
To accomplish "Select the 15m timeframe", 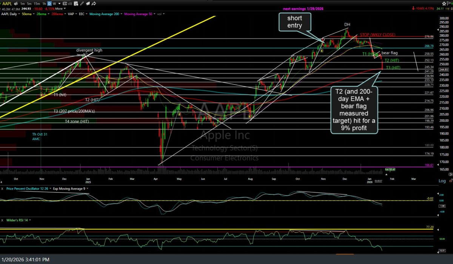I will 37,3.
